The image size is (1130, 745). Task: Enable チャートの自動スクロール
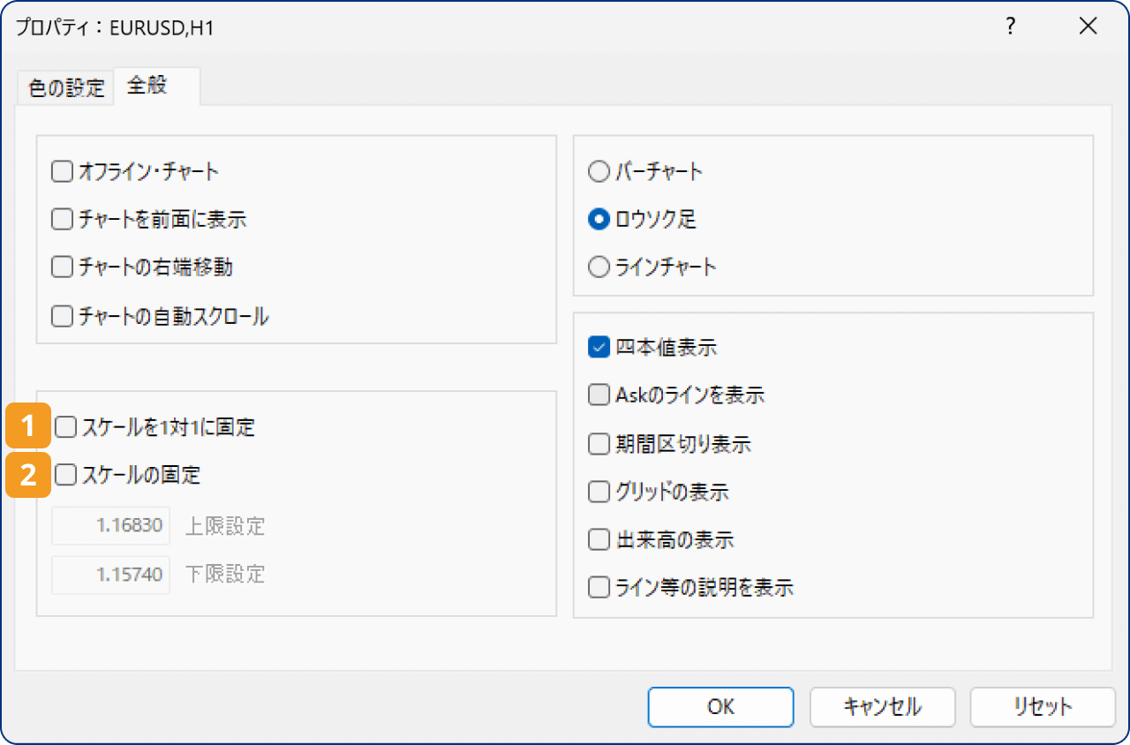[62, 315]
